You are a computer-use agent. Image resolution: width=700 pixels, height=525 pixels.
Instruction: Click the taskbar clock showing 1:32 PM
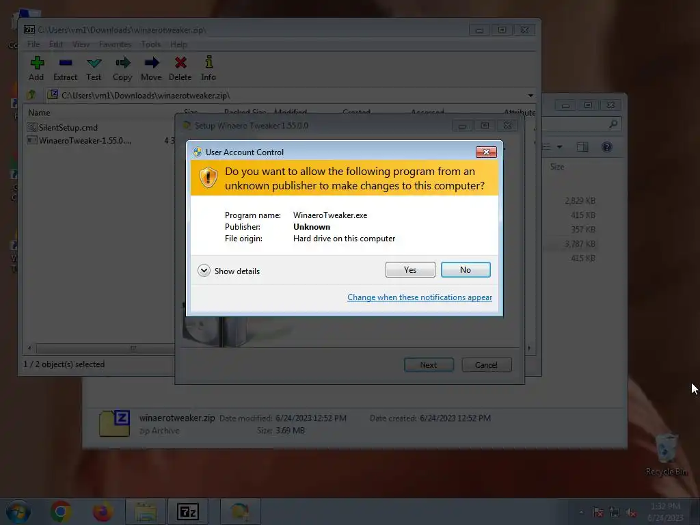coord(665,512)
